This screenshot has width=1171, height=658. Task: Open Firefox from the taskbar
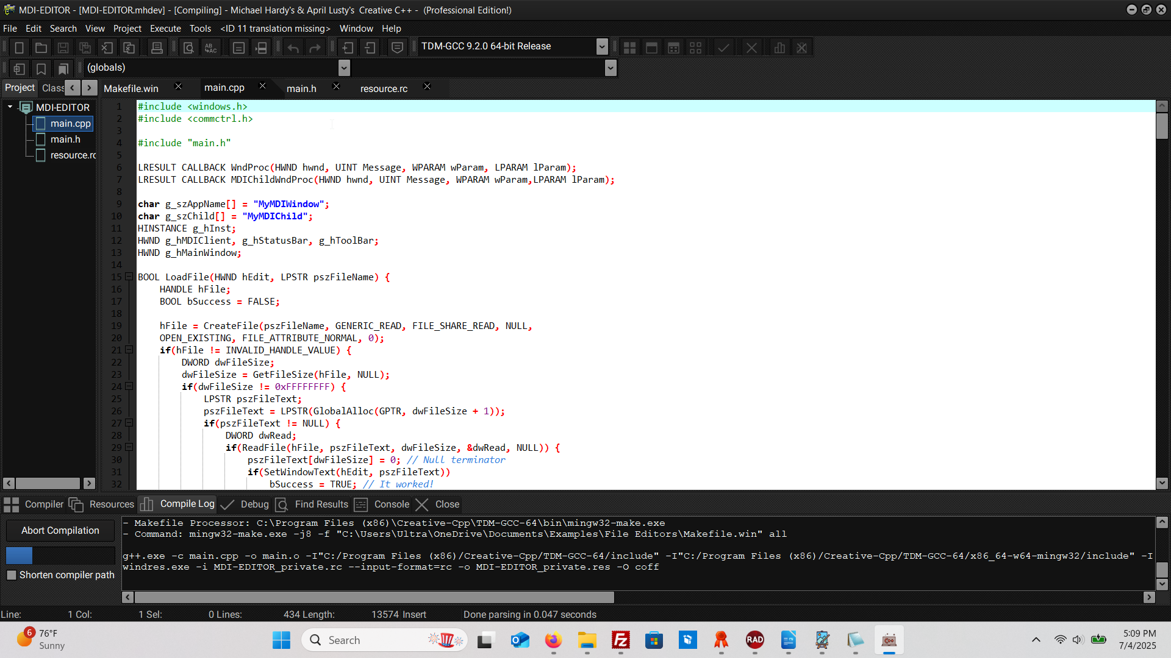[x=553, y=640]
